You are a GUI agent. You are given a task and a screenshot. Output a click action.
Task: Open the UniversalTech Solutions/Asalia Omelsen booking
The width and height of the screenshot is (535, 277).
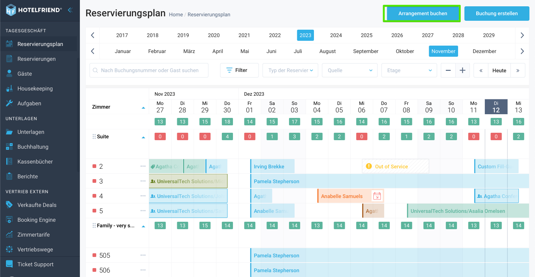[468, 211]
